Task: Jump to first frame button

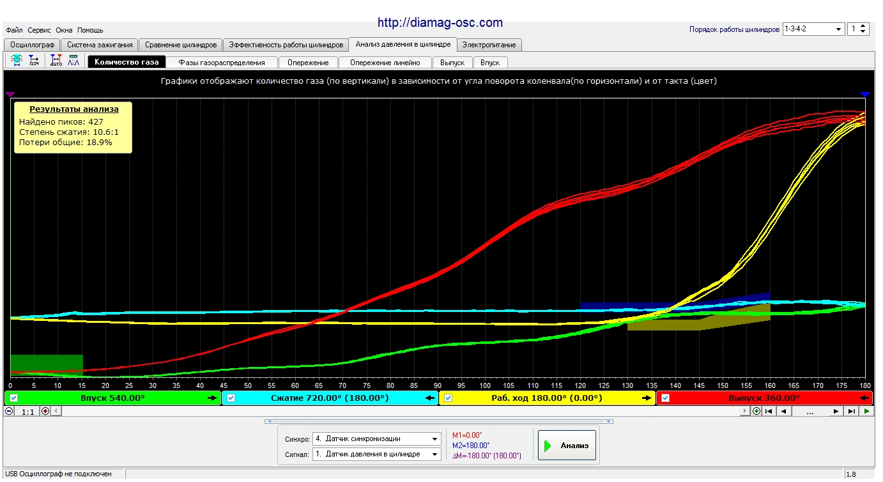Action: tap(769, 411)
